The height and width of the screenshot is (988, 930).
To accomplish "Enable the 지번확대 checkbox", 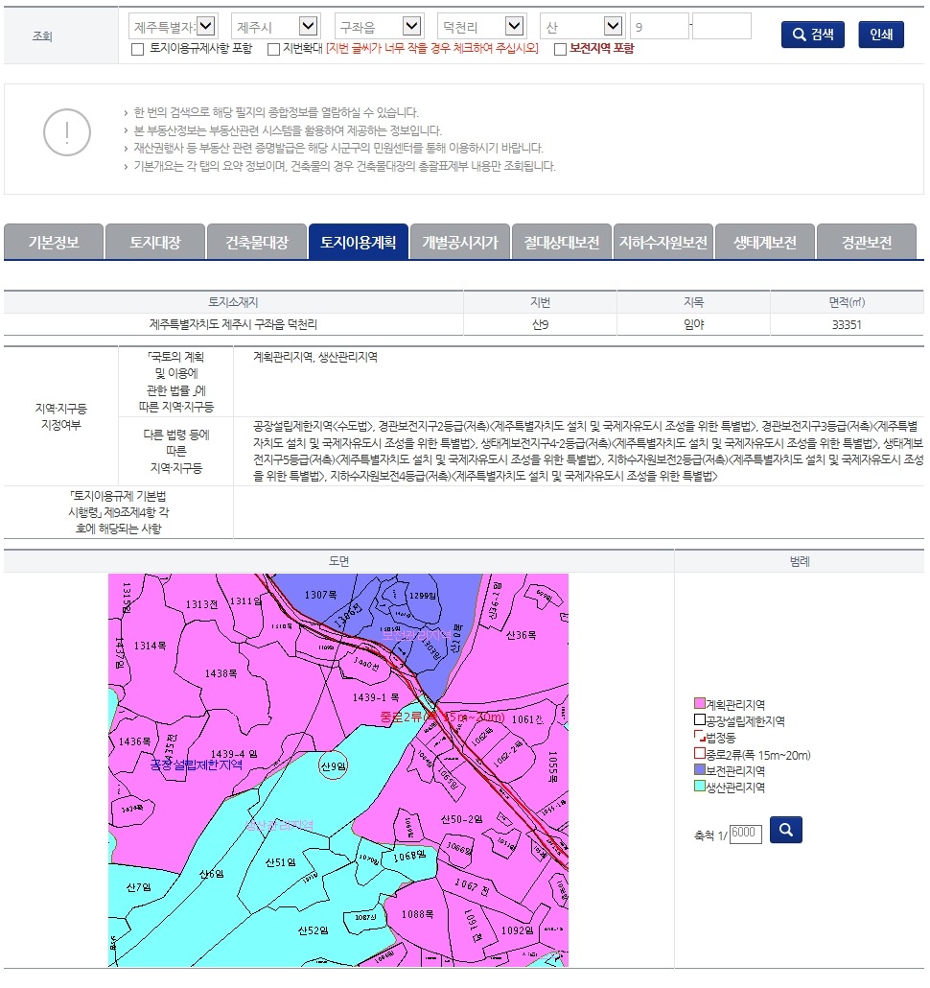I will [273, 49].
